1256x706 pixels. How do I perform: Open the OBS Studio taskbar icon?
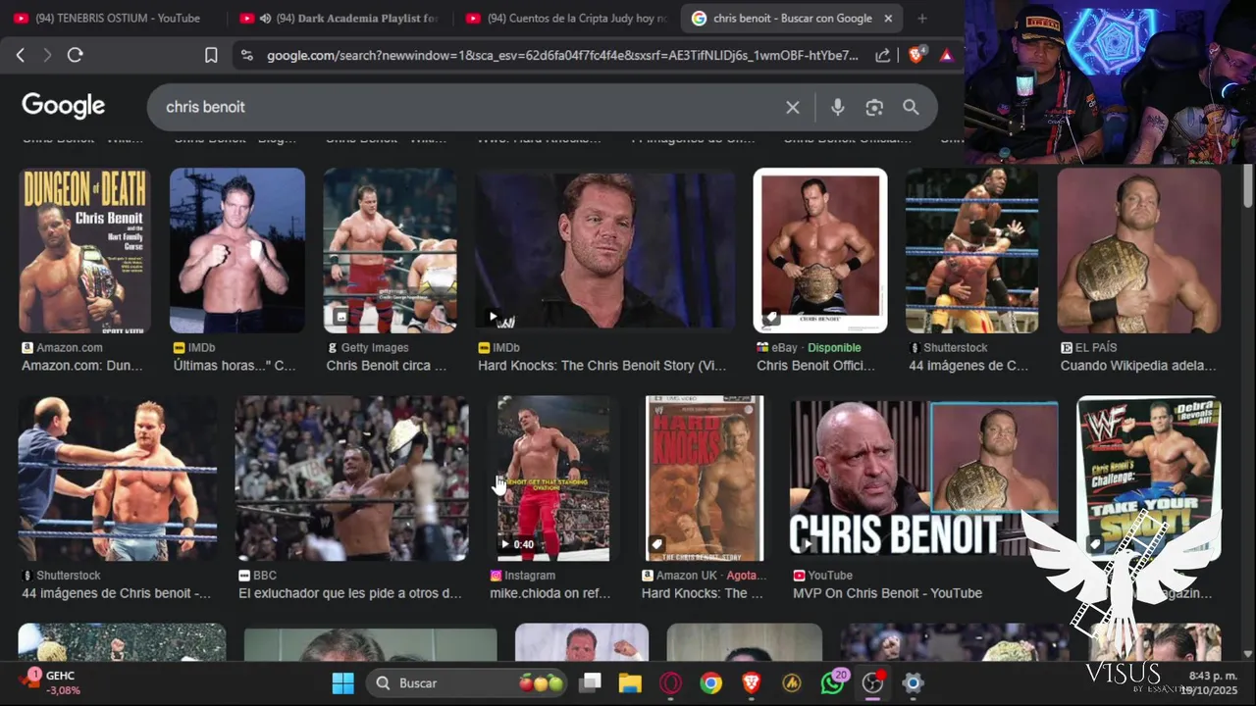pyautogui.click(x=872, y=682)
